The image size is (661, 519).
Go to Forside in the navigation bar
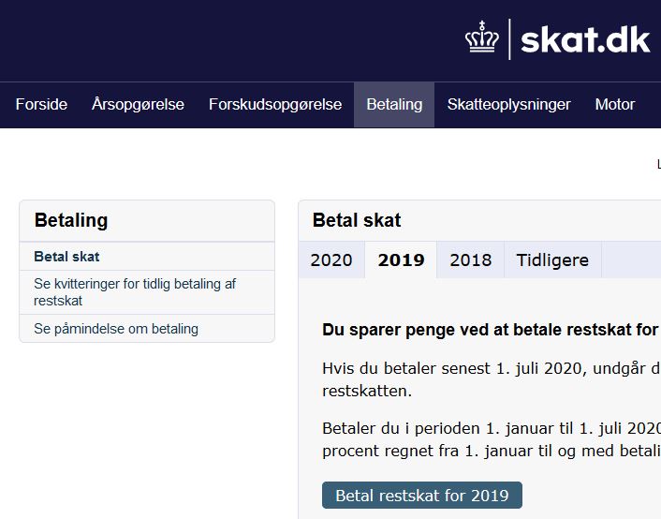(x=41, y=105)
